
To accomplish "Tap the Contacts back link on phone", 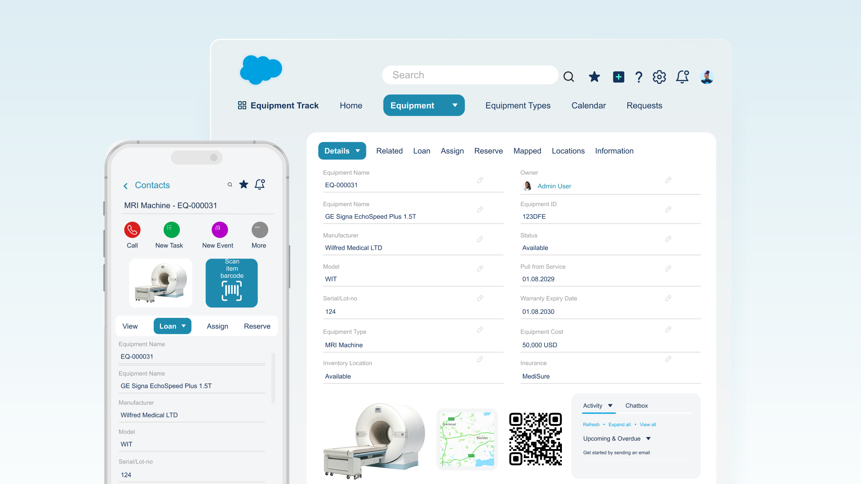I will click(152, 185).
